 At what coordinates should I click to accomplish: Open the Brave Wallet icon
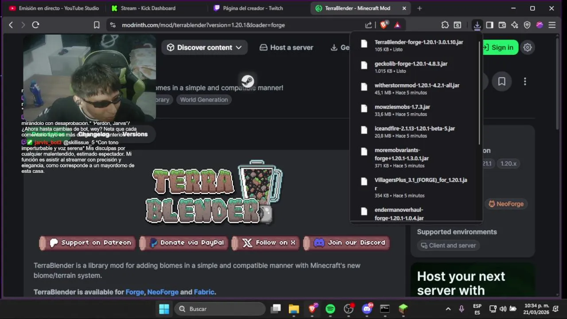(x=502, y=25)
